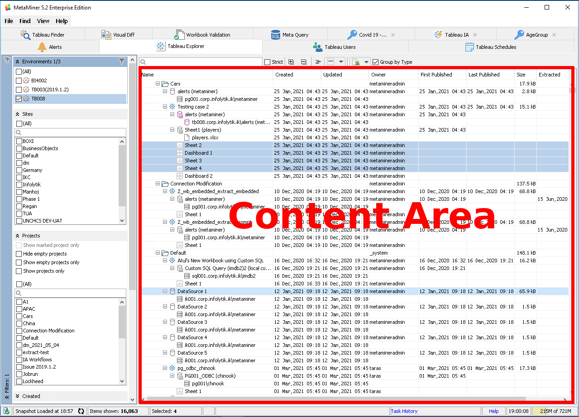This screenshot has height=417, width=579.
Task: Click the Dashboard 1 grid icon
Action: (179, 153)
